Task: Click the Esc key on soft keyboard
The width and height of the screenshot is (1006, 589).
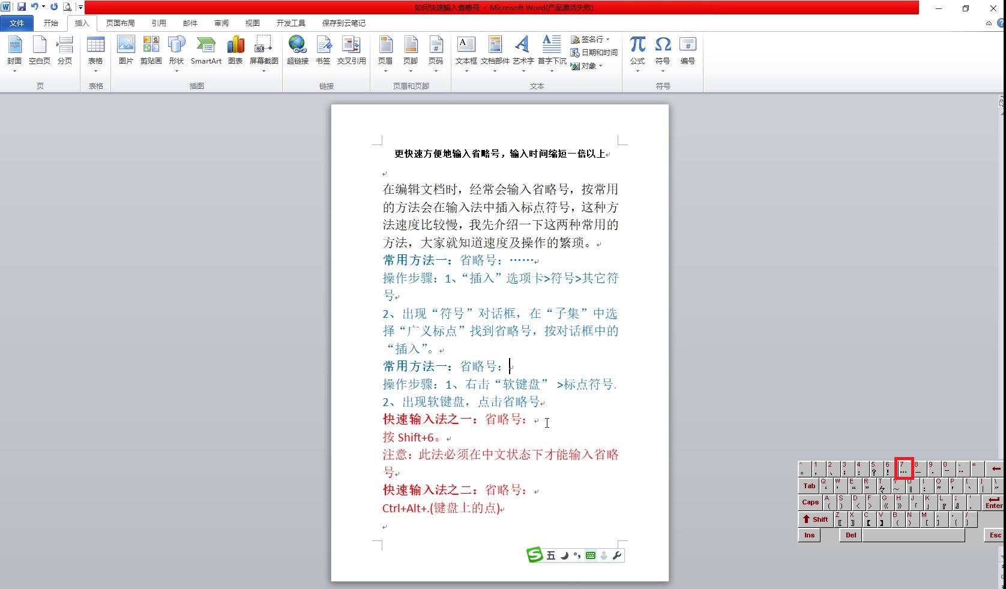Action: 995,535
